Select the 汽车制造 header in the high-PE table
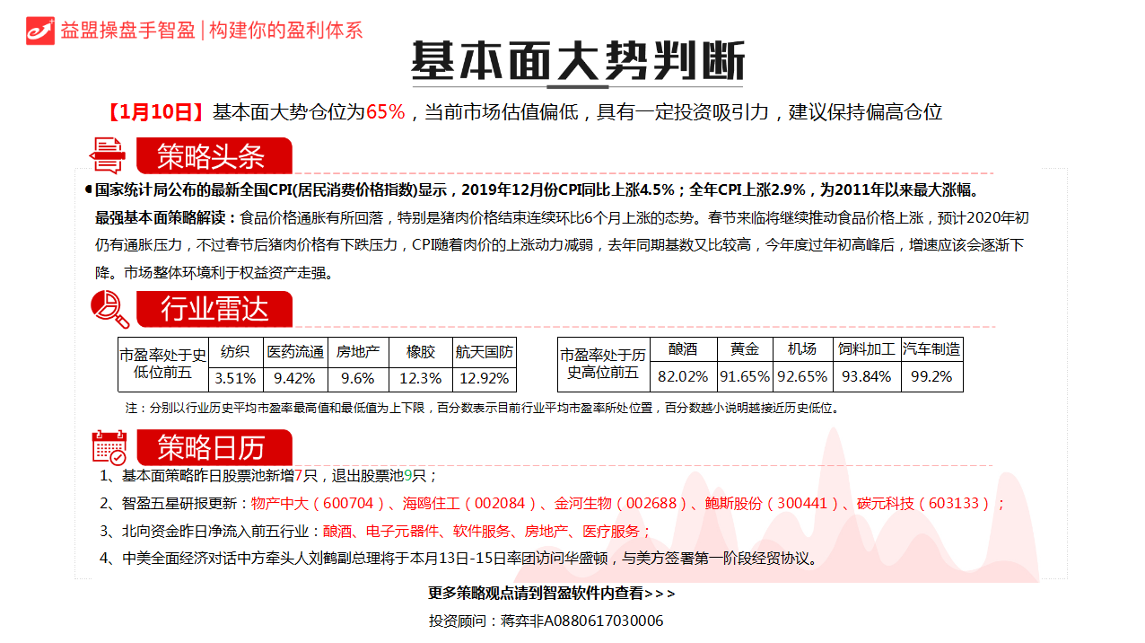The width and height of the screenshot is (1145, 643). [931, 349]
